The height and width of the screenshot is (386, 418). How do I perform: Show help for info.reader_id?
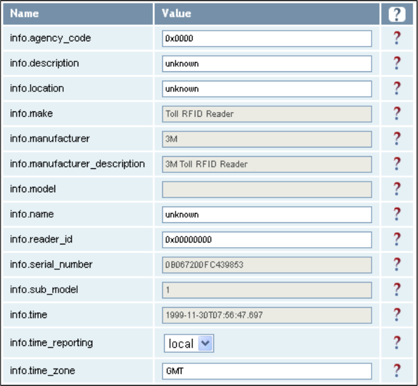[x=397, y=239]
